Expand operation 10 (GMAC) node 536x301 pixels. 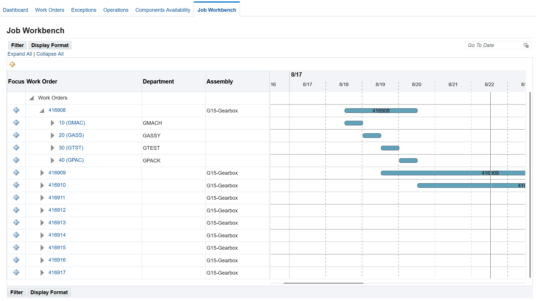[x=53, y=123]
